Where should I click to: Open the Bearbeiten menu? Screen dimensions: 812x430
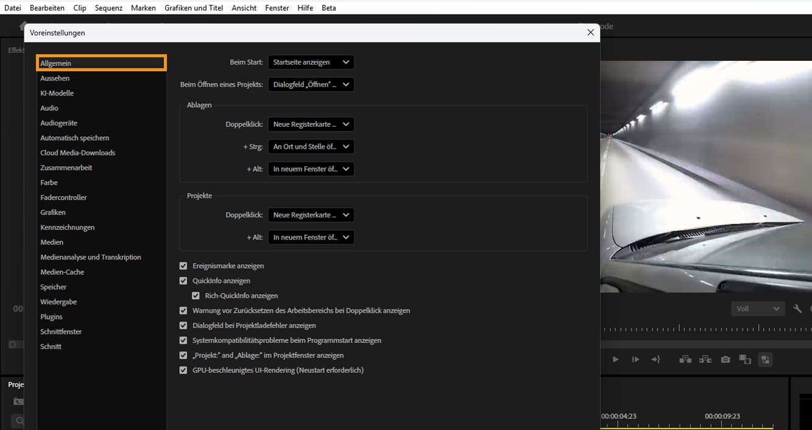[x=47, y=8]
